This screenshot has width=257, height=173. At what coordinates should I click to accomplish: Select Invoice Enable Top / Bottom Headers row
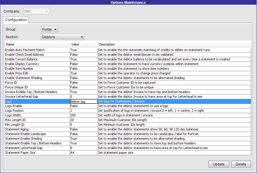(128, 92)
